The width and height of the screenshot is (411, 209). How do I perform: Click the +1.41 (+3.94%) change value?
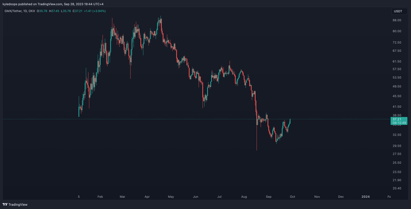(97, 11)
